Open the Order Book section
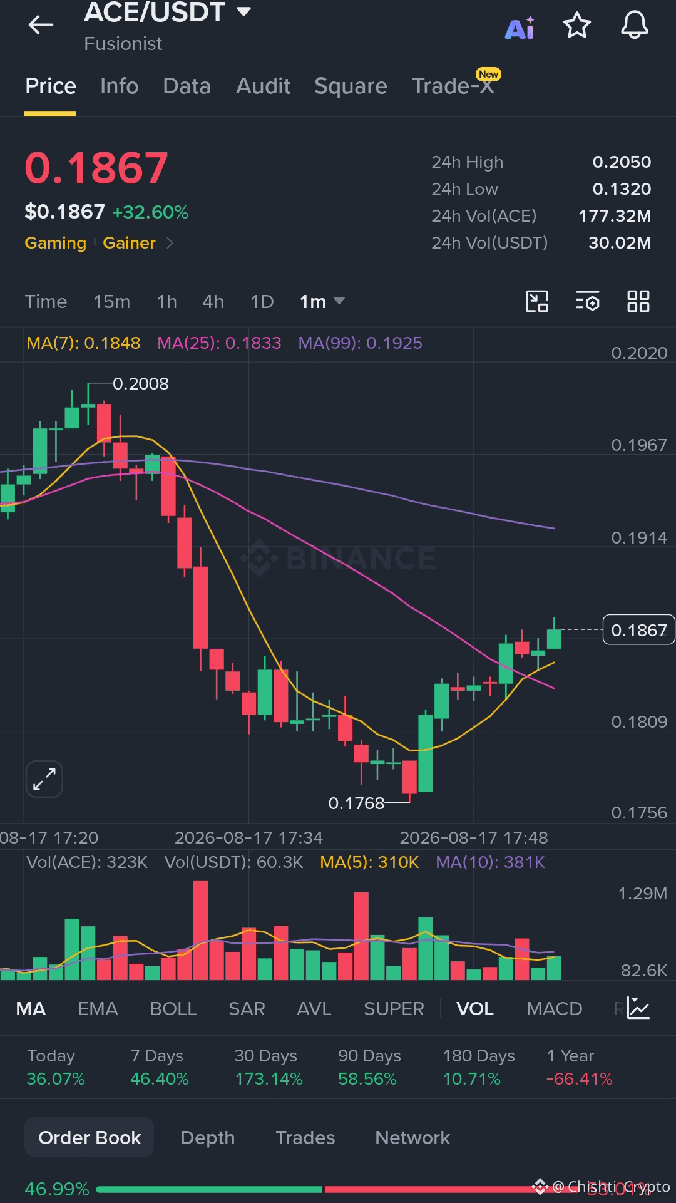 (90, 1137)
